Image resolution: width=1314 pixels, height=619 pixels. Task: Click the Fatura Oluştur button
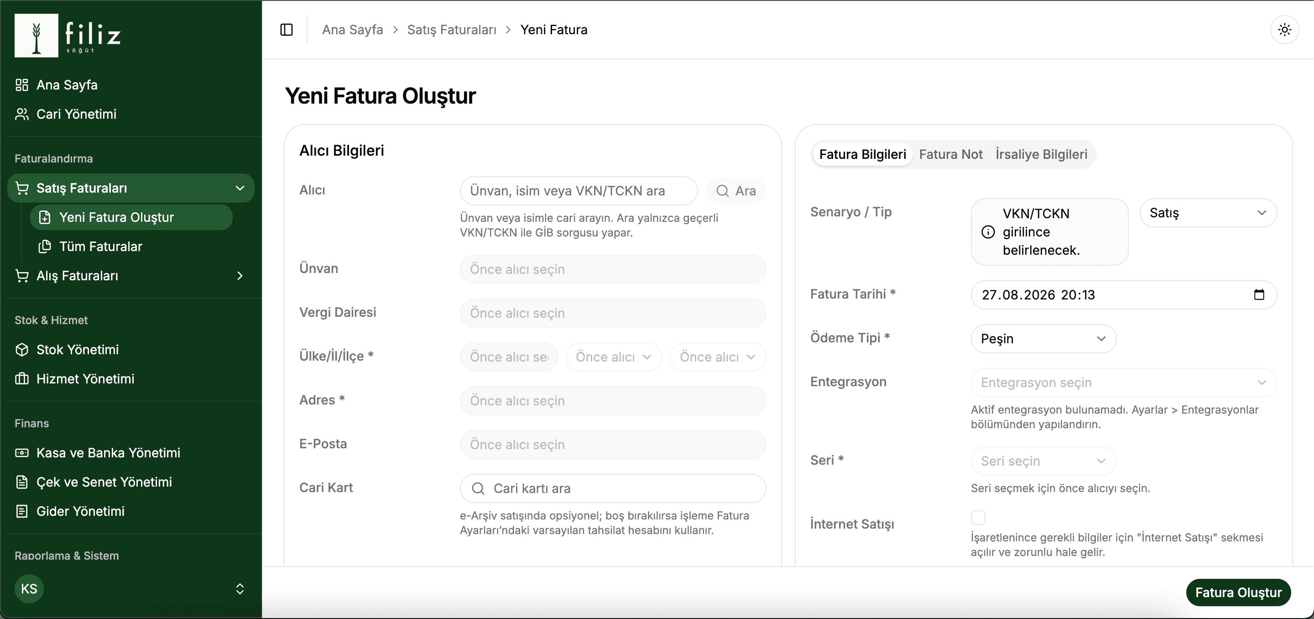click(x=1238, y=593)
